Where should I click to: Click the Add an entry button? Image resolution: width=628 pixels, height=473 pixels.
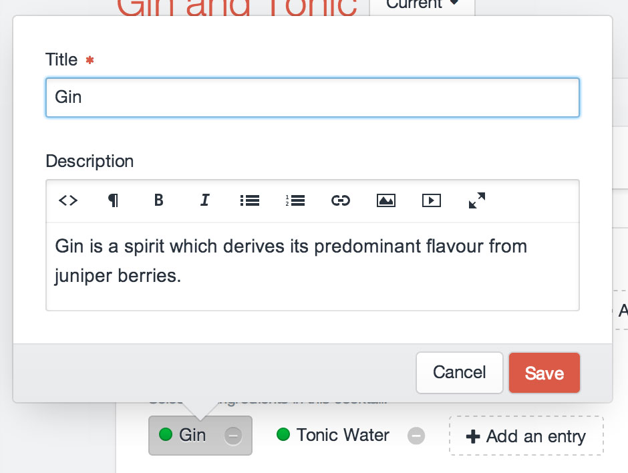pyautogui.click(x=526, y=436)
